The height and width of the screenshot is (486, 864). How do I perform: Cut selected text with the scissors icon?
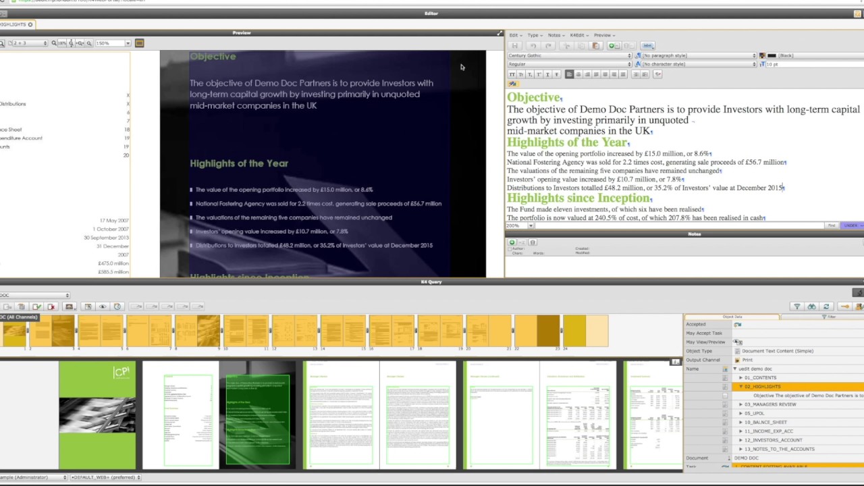[x=566, y=46]
